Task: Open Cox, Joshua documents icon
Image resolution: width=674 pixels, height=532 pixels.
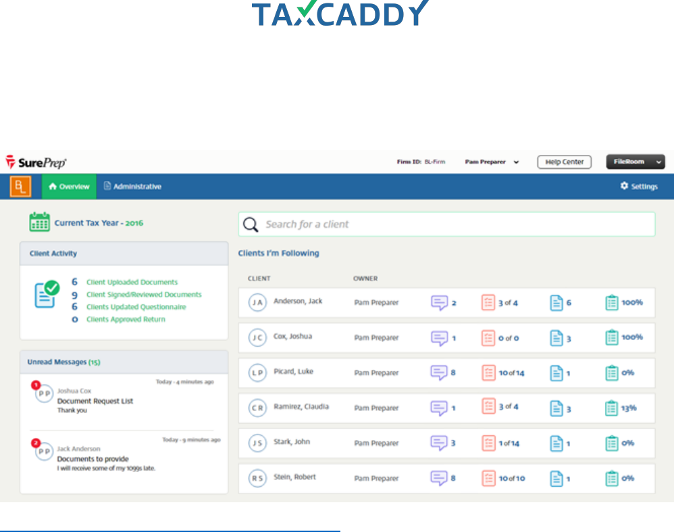Action: click(x=556, y=338)
